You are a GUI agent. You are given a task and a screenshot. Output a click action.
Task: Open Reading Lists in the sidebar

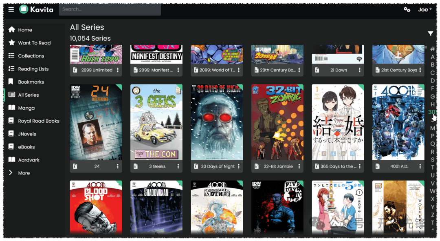pyautogui.click(x=34, y=69)
